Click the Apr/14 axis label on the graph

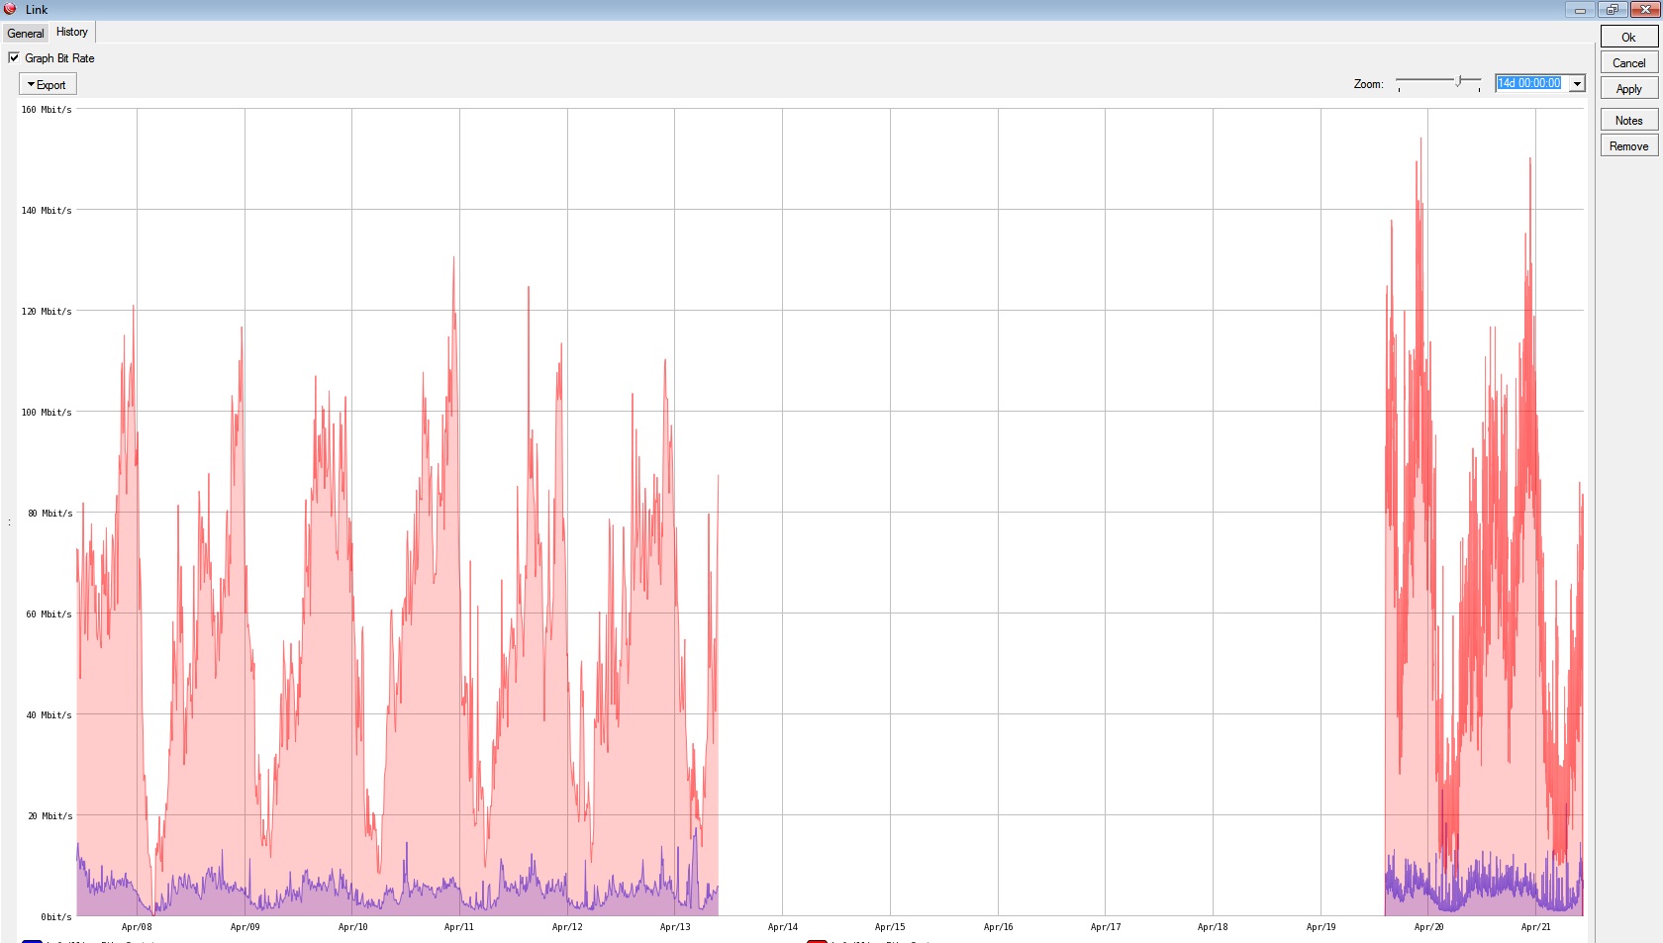tap(781, 927)
